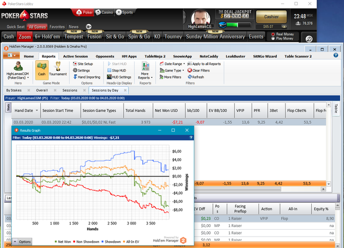Select the Cash game mode icon
Viewport: 344px width, 248px height.
[42, 70]
